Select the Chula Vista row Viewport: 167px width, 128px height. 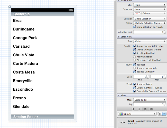(x=42, y=55)
